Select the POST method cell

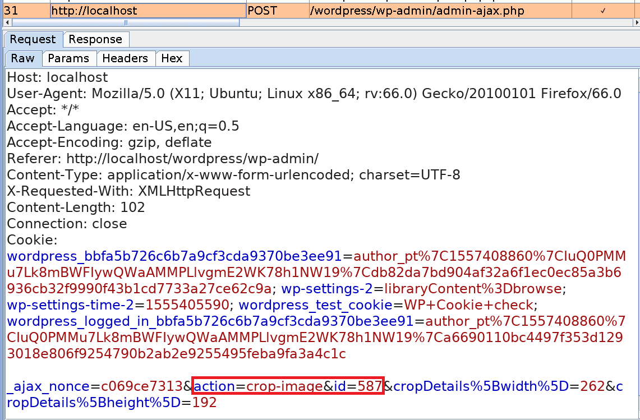(278, 10)
